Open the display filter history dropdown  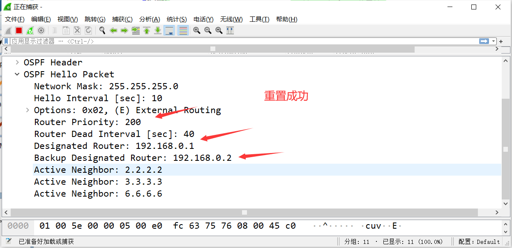493,41
